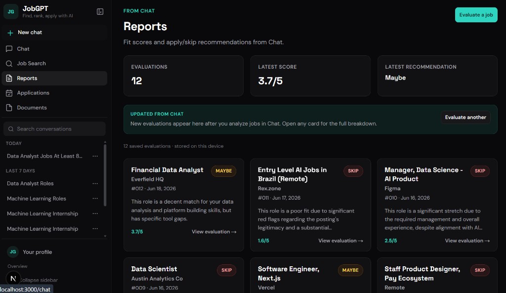Click the round N badge icon

tap(13, 279)
